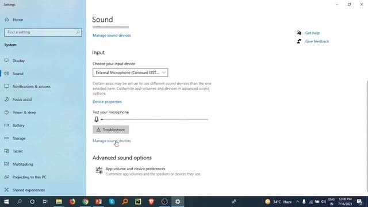Image resolution: width=368 pixels, height=207 pixels.
Task: Open Task View in taskbar
Action: coord(45,202)
